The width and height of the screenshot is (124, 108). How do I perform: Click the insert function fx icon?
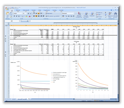click(x=28, y=21)
